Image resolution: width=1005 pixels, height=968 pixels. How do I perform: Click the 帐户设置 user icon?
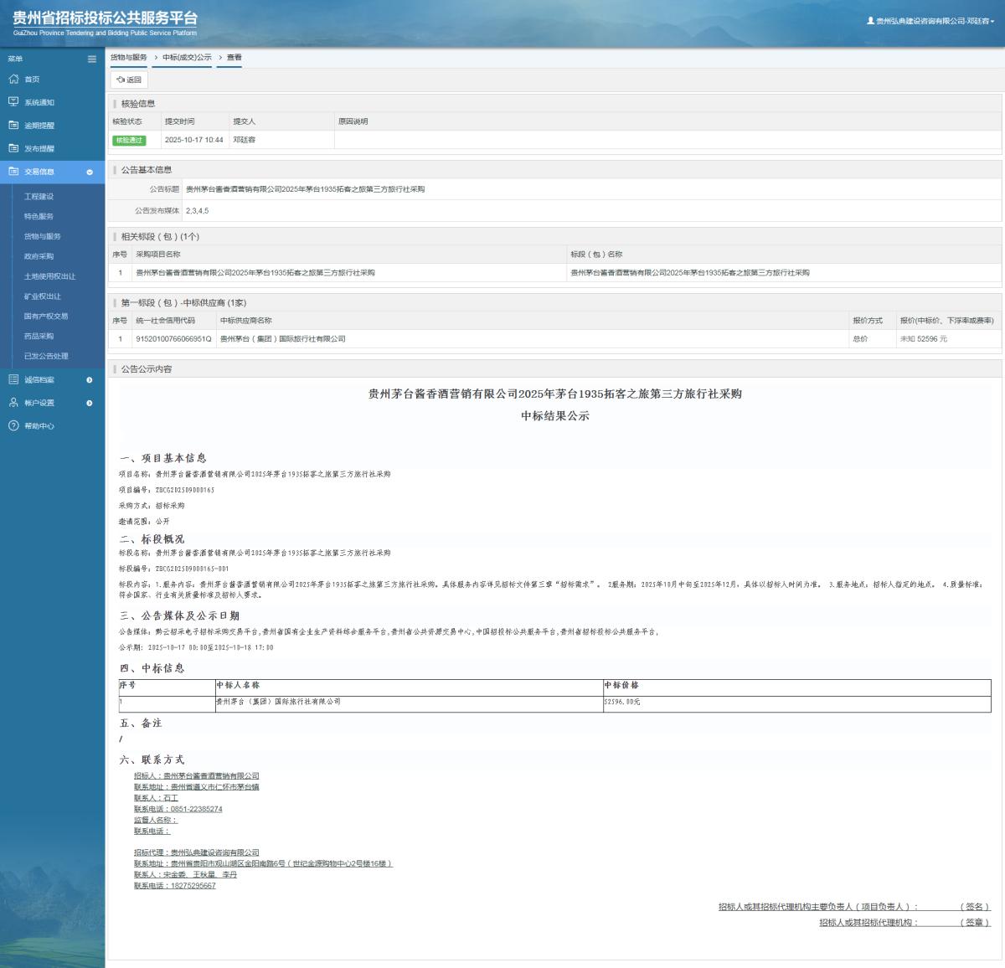[13, 403]
